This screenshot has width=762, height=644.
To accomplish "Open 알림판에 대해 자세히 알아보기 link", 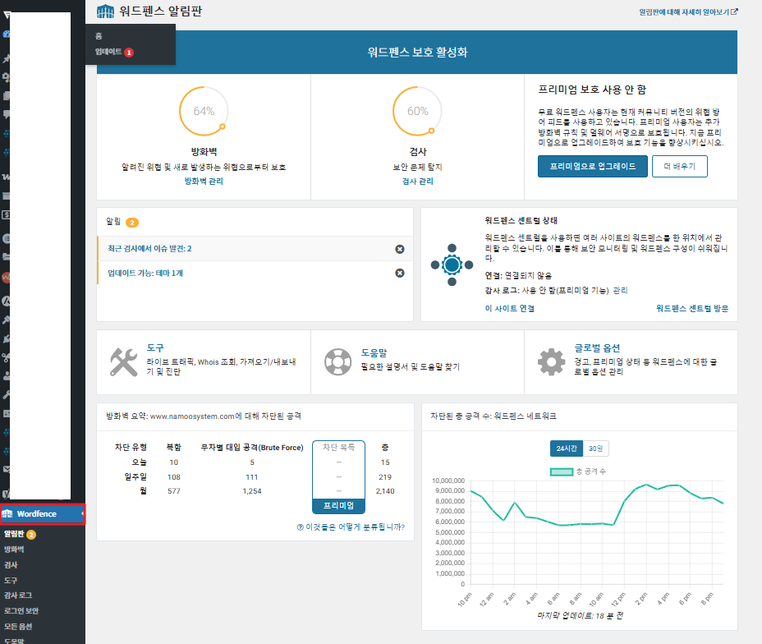I will [688, 12].
